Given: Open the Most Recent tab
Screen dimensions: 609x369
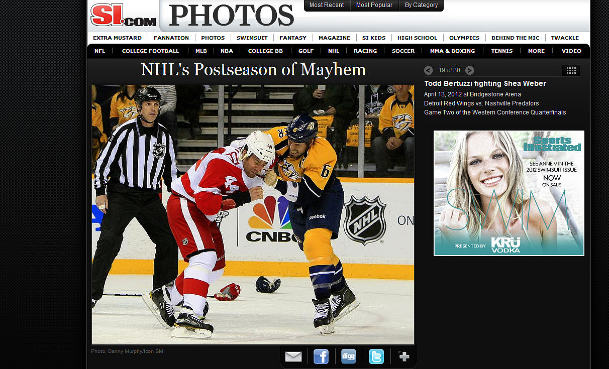Looking at the screenshot, I should 327,5.
